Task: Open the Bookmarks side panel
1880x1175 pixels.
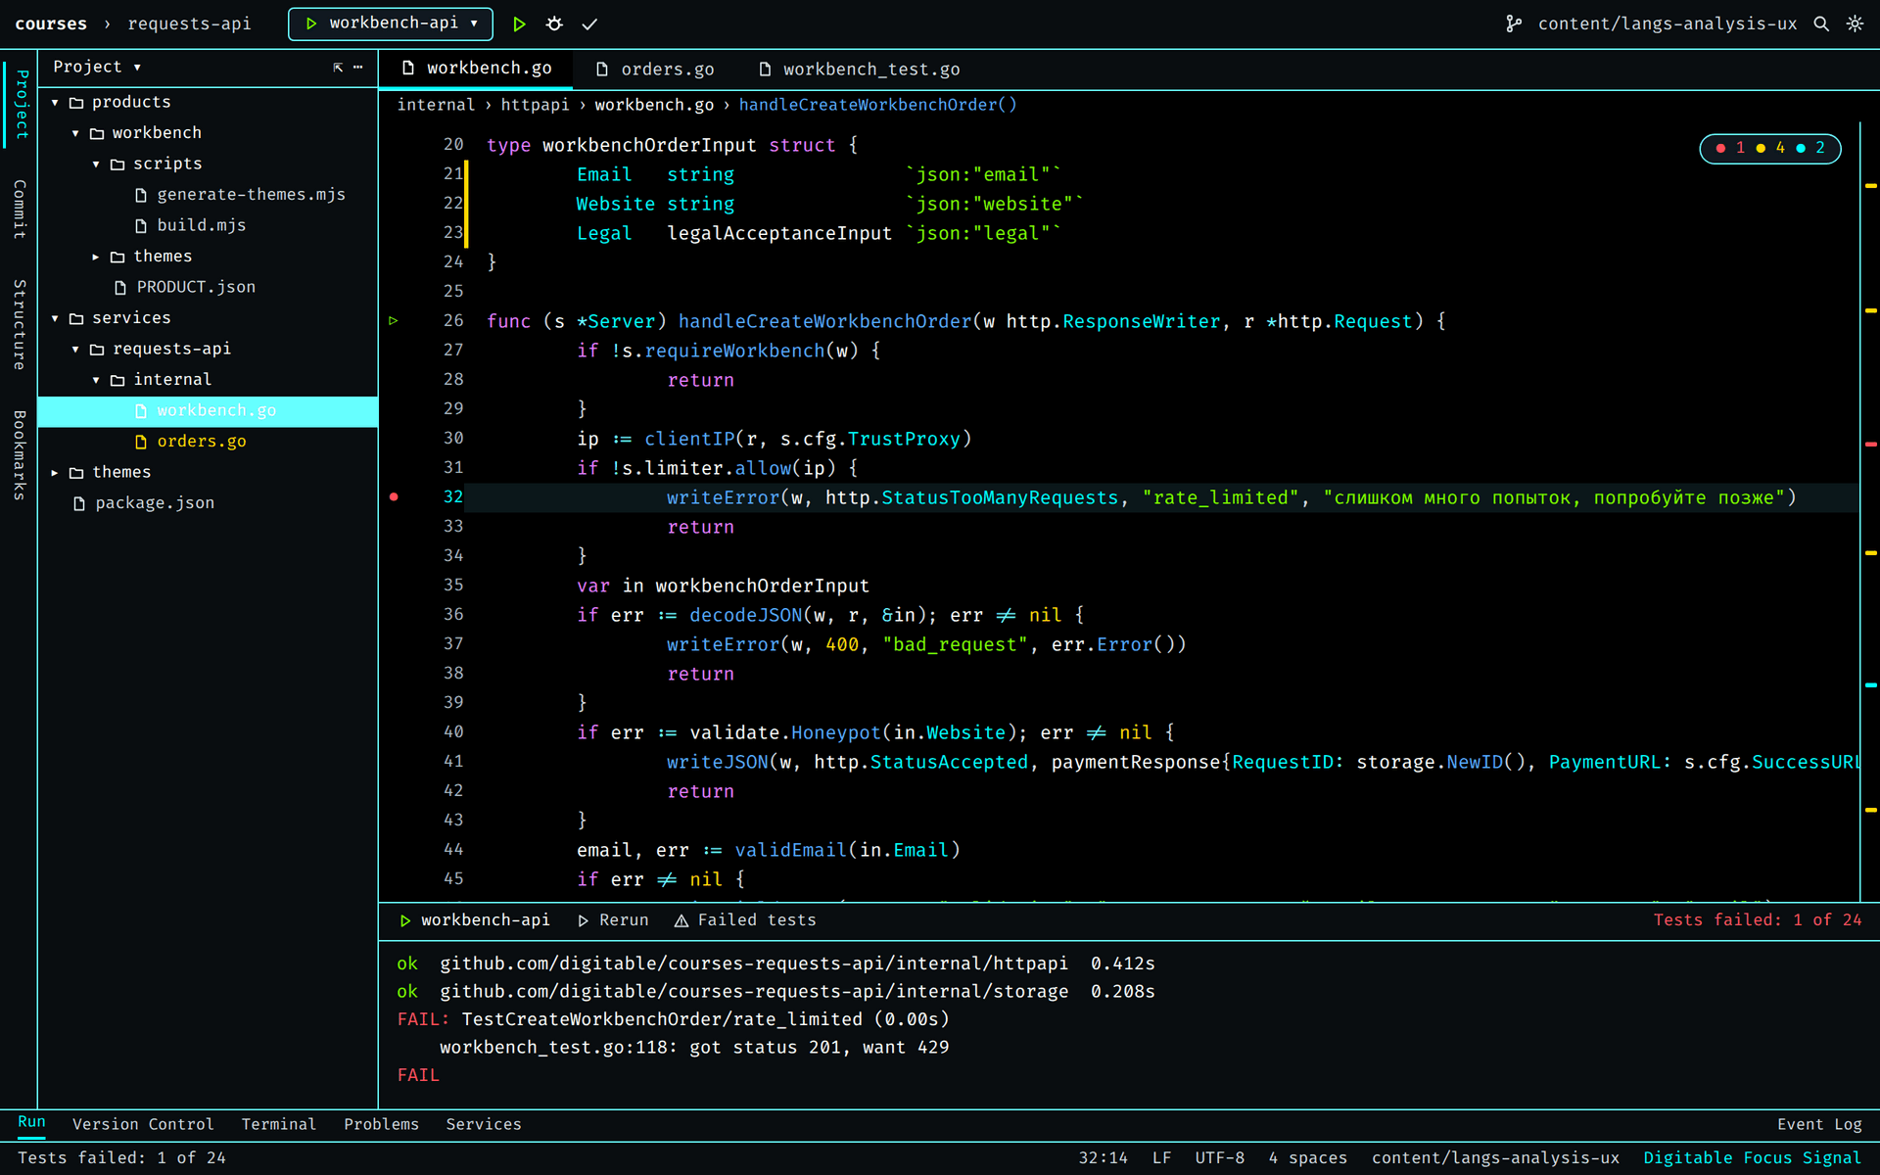Action: [x=19, y=455]
